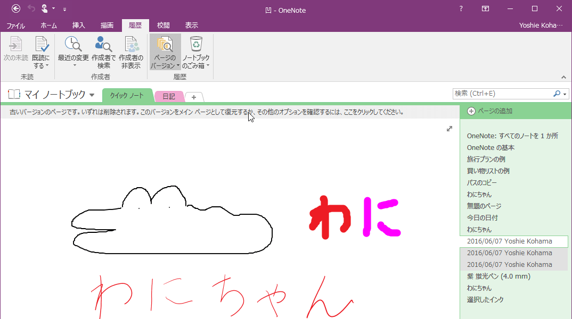Click the Back arrow in title bar
This screenshot has width=572, height=319.
(x=16, y=9)
